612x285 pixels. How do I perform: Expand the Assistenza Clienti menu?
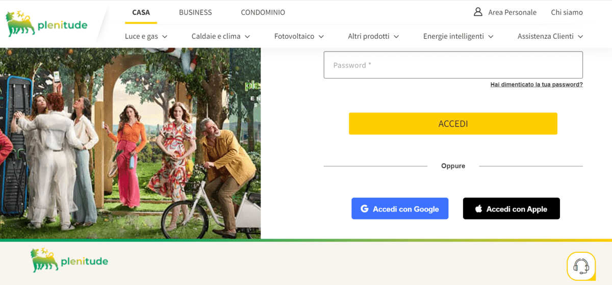[550, 36]
